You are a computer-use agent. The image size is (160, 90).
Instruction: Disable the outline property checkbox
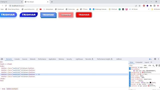pyautogui.click(x=130, y=86)
